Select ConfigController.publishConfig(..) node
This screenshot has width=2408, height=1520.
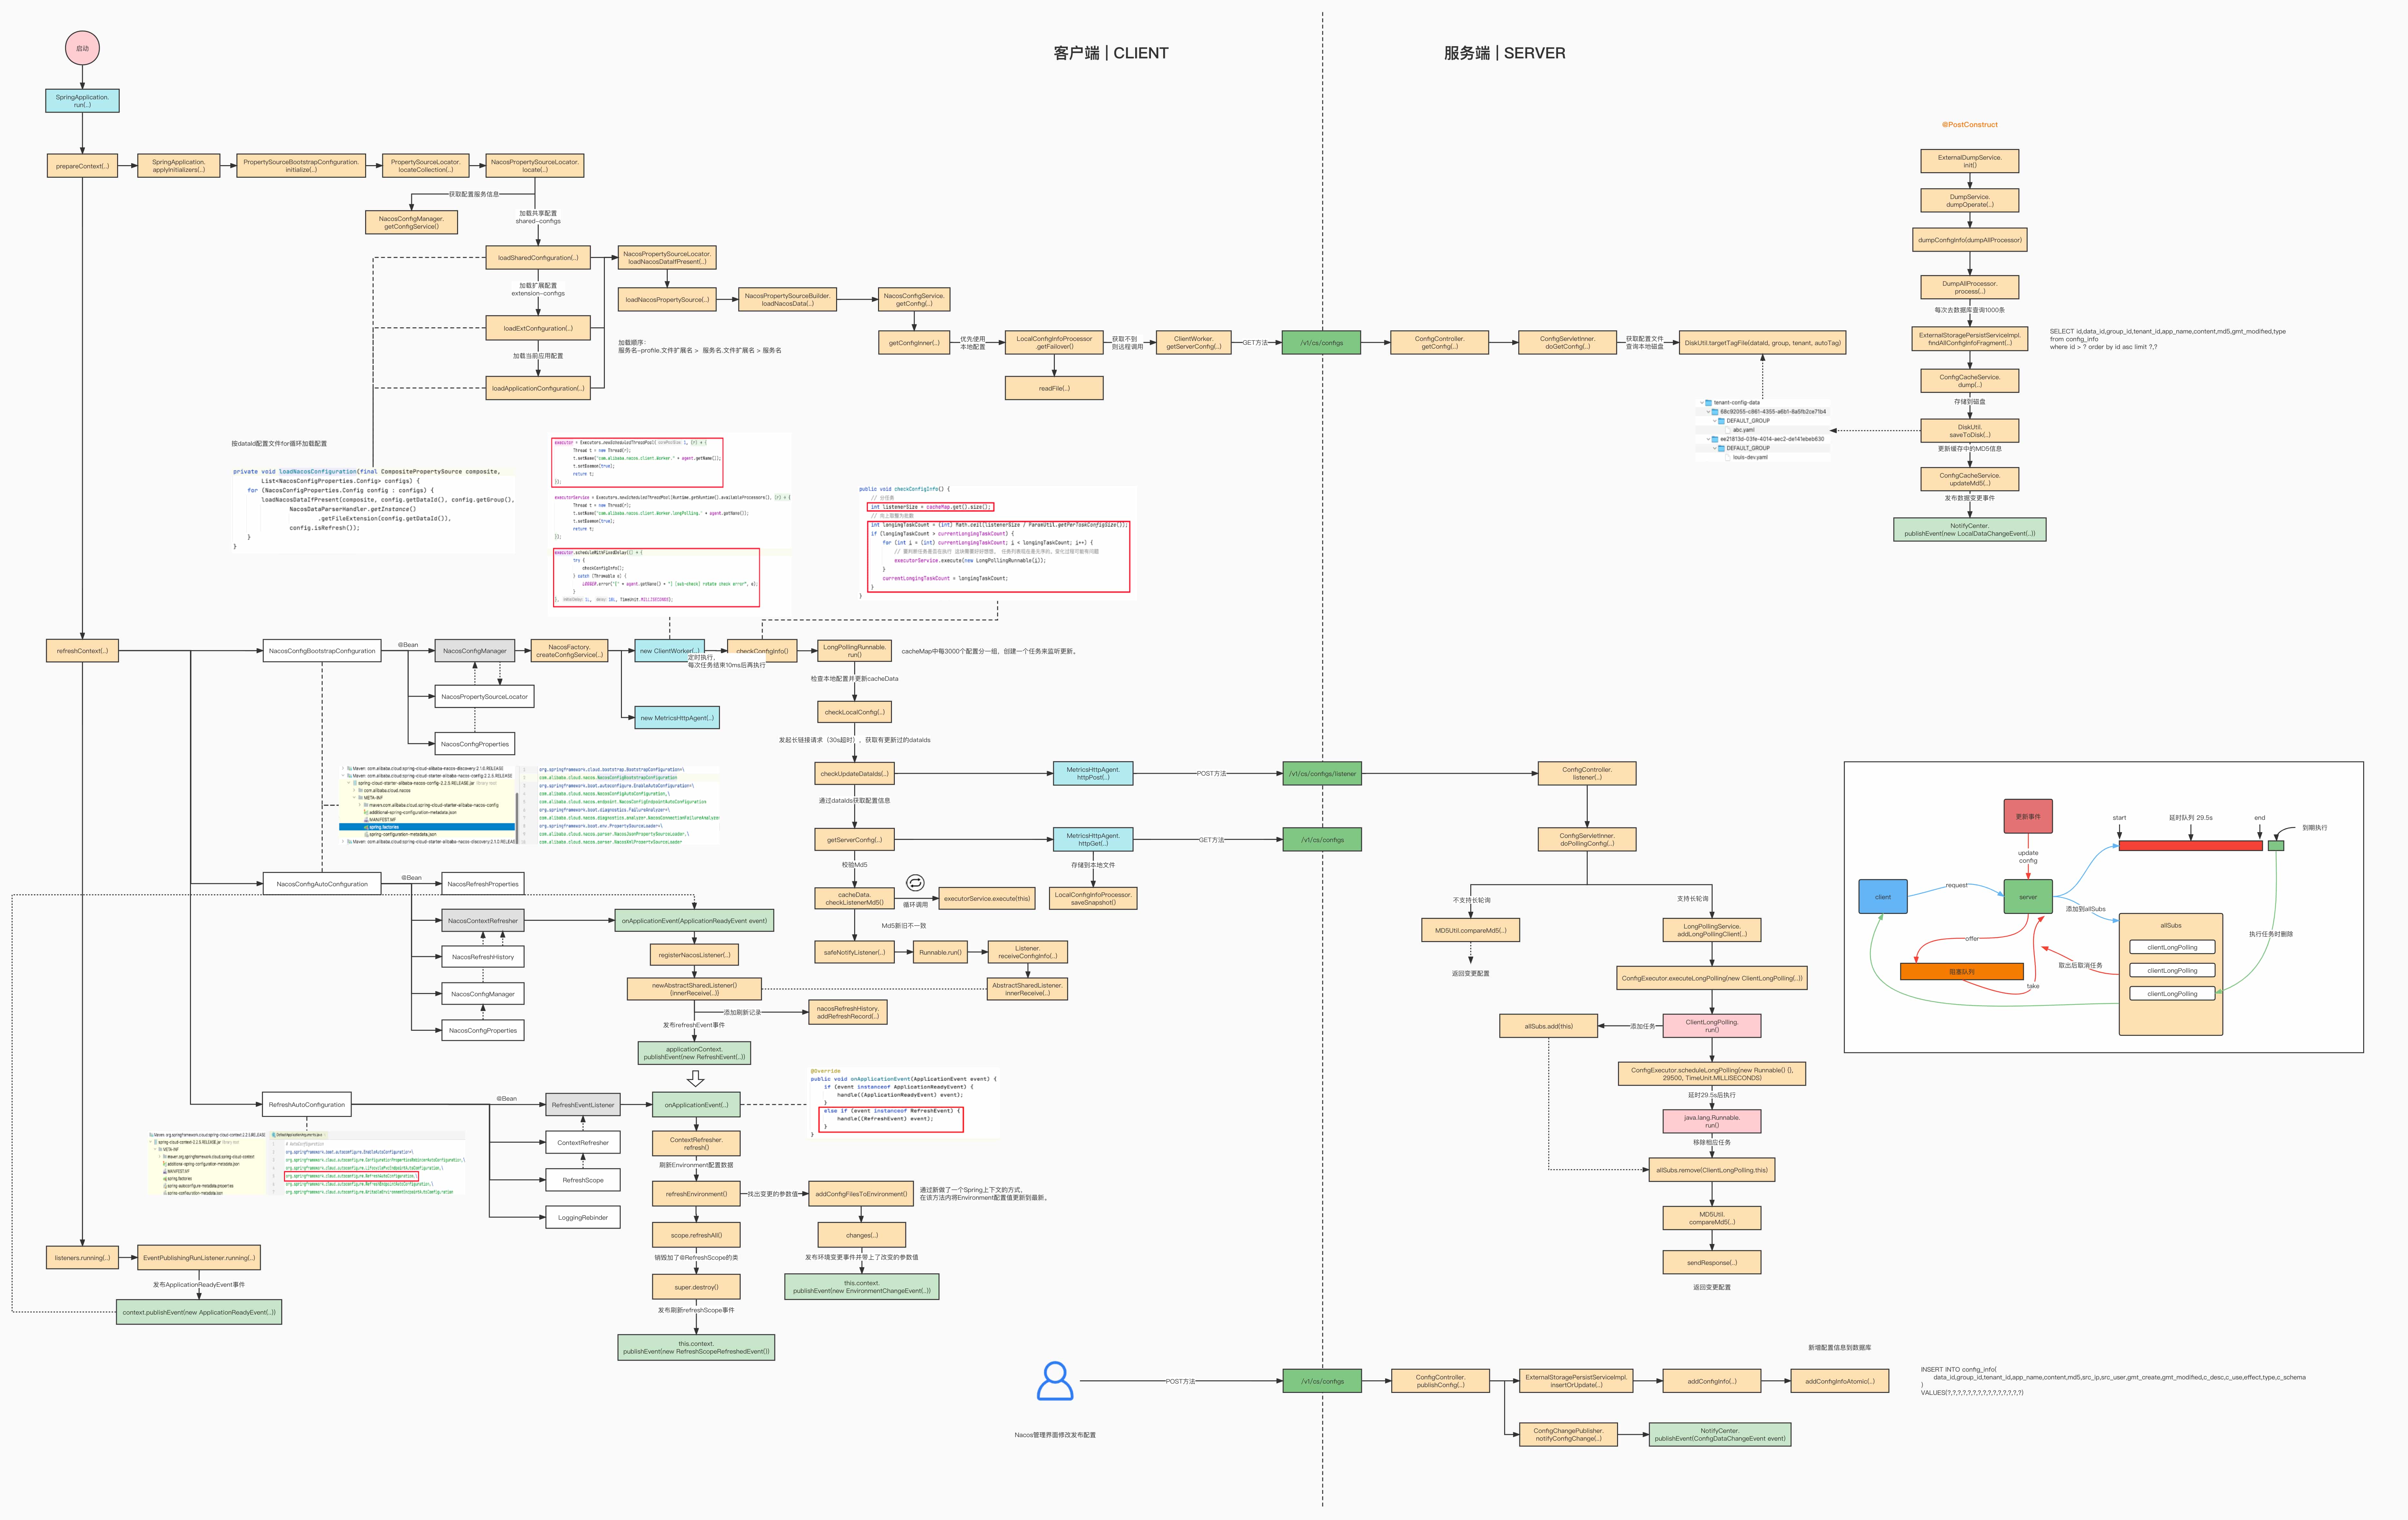coord(1440,1381)
